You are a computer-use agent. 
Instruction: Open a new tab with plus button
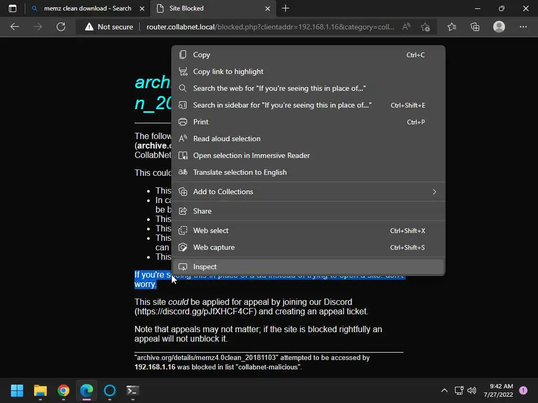pos(285,8)
